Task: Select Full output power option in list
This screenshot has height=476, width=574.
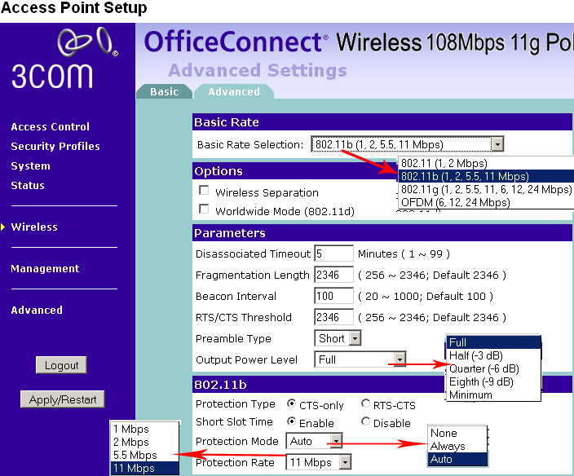Action: pos(493,342)
